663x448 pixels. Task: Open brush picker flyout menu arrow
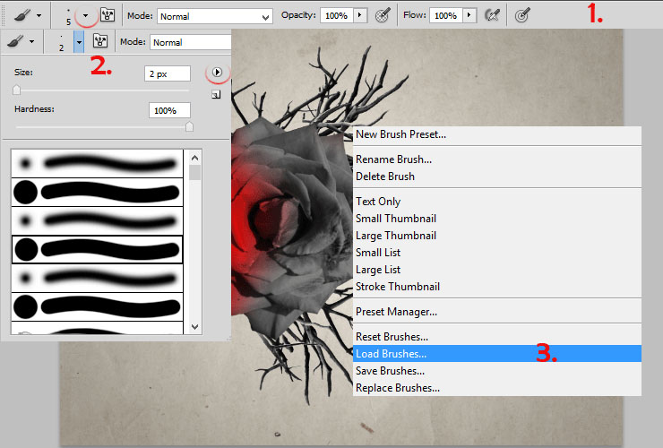coord(217,73)
